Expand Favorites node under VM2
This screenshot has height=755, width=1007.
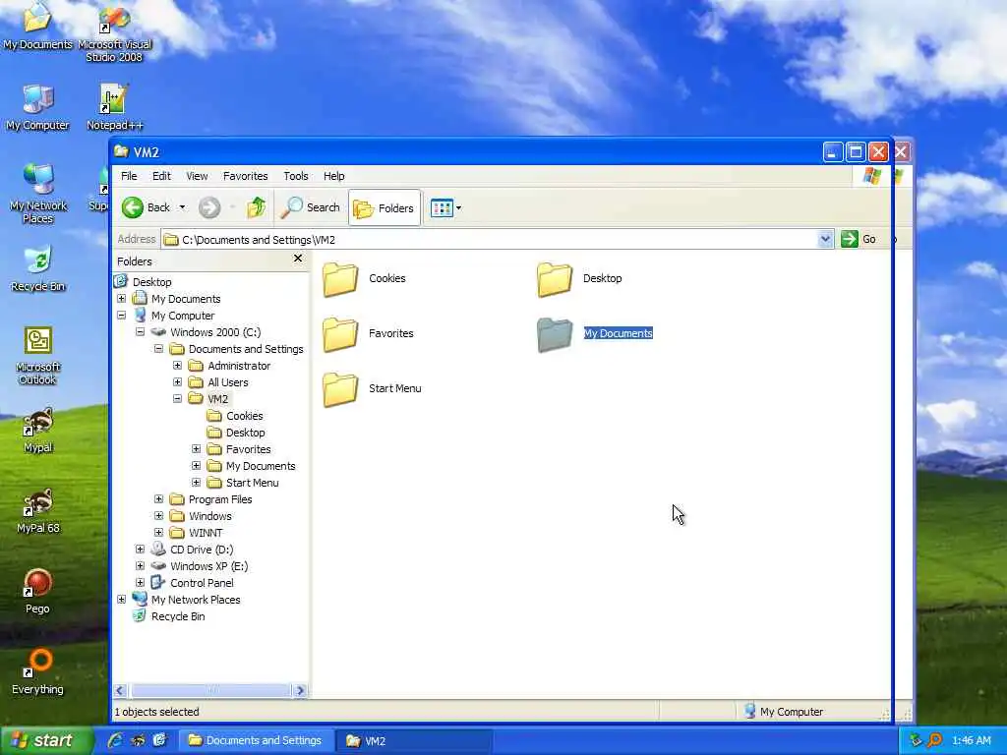click(196, 449)
